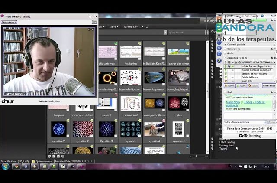Click the fourth view mode icon below the thumbnails
This screenshot has width=277, height=183.
[63, 156]
